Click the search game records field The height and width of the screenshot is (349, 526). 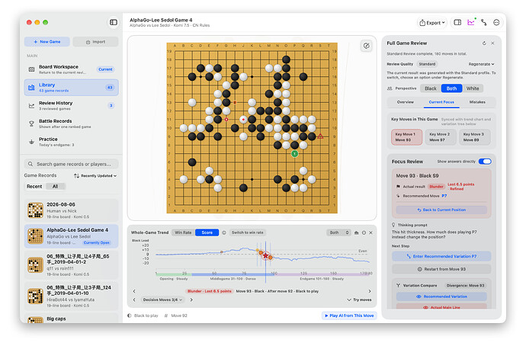coord(71,164)
